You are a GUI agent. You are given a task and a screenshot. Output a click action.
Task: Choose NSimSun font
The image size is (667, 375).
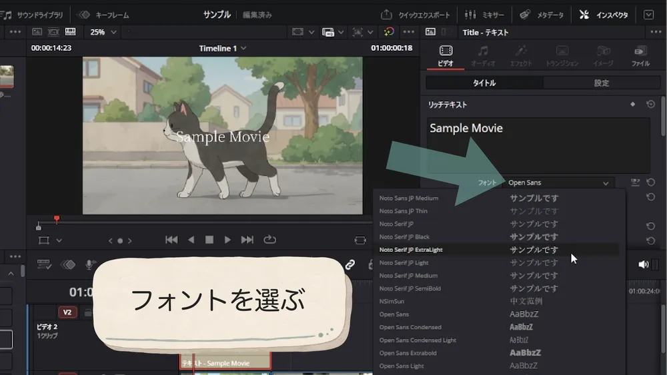pyautogui.click(x=496, y=301)
